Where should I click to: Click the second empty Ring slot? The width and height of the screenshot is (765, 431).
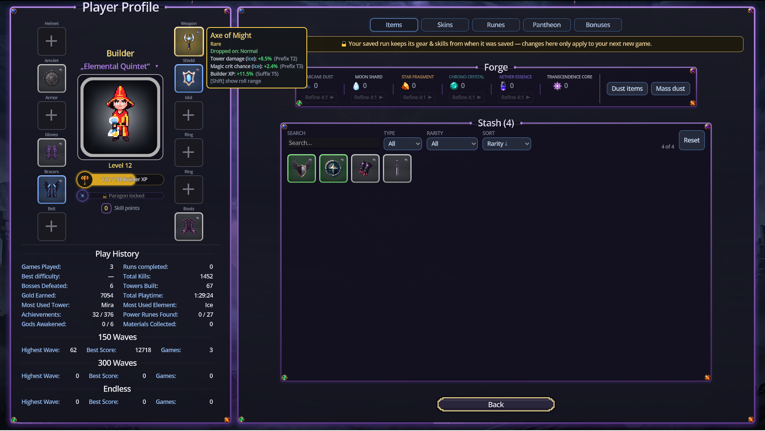[188, 190]
